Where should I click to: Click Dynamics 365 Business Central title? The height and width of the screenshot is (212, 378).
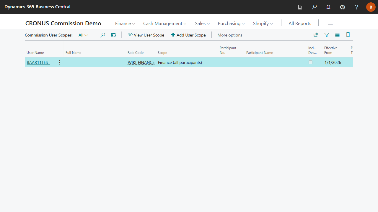[38, 6]
